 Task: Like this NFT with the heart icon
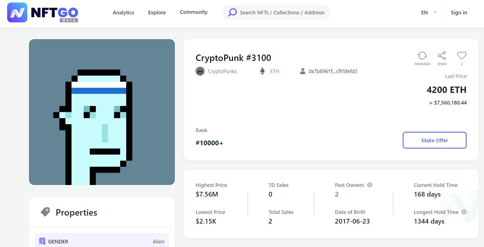tap(462, 55)
